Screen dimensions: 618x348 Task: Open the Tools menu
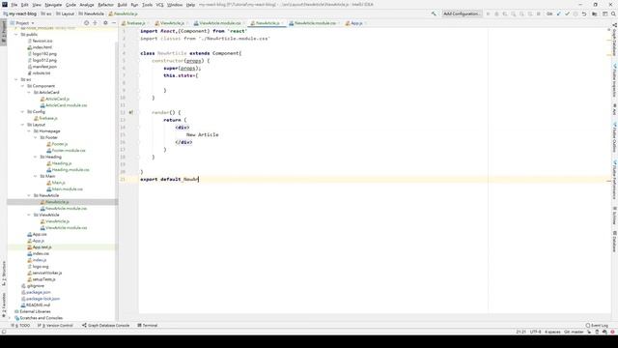[x=147, y=5]
